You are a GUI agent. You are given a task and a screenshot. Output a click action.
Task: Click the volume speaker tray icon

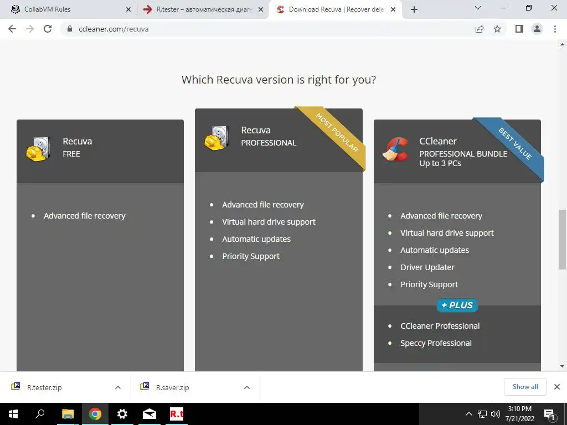click(495, 414)
